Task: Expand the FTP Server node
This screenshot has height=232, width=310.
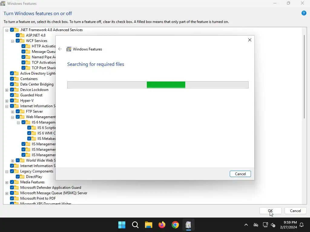Action: tap(12, 112)
